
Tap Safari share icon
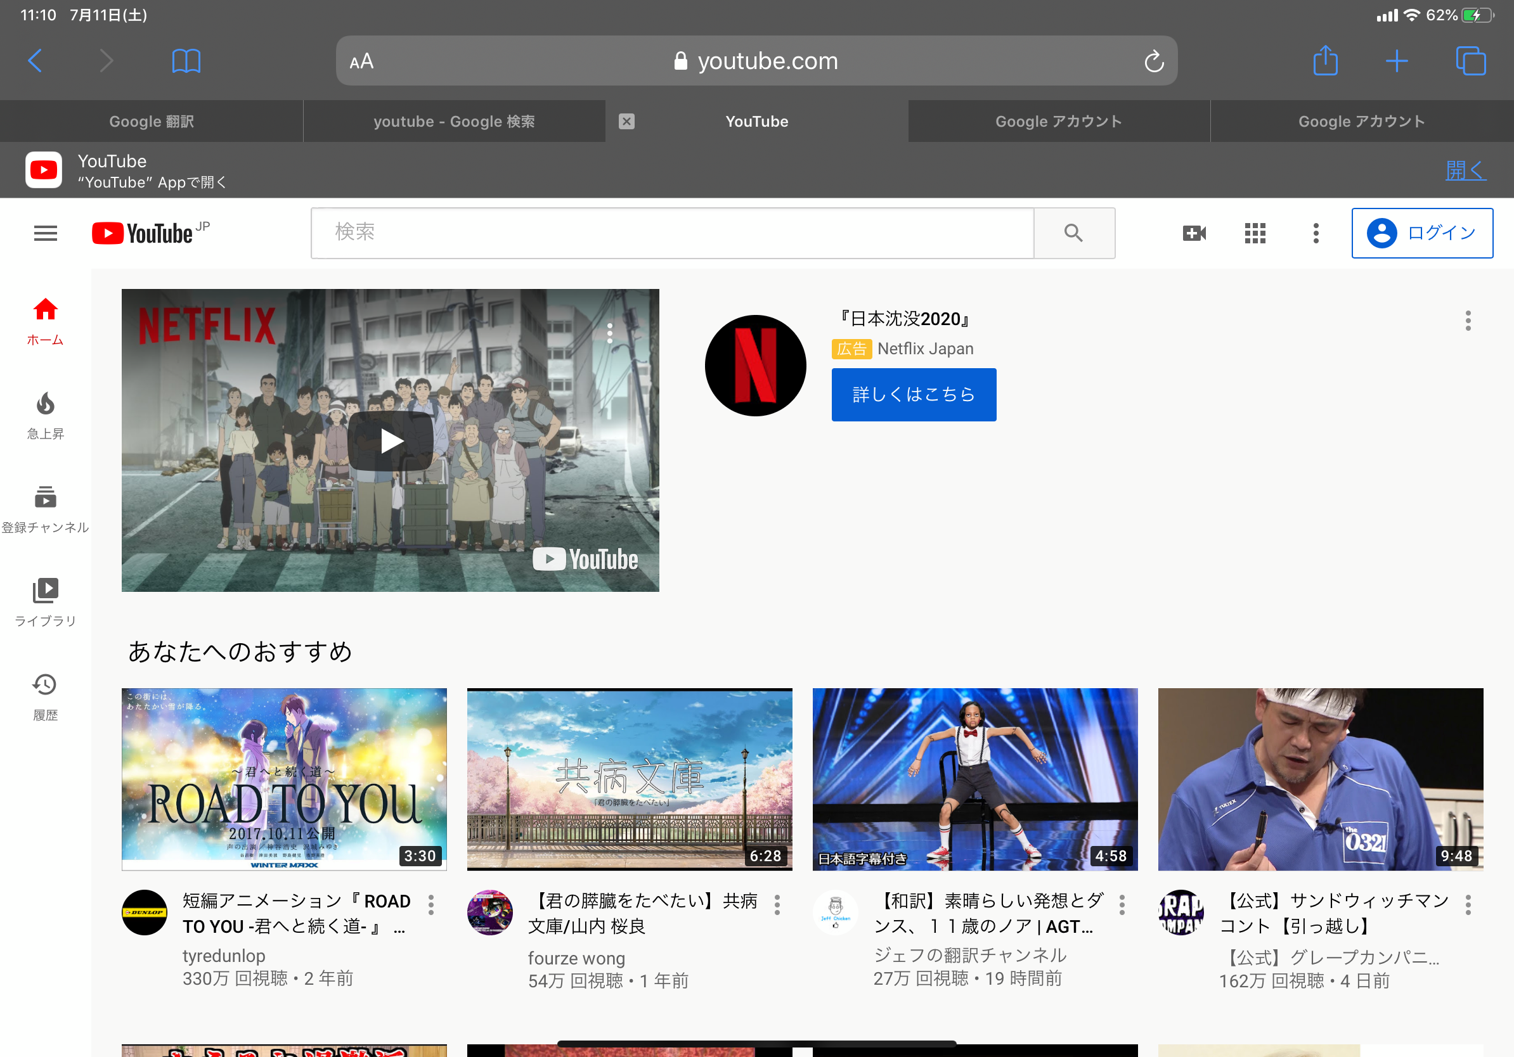pos(1325,61)
